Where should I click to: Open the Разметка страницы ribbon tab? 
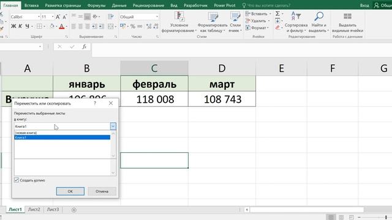tap(63, 5)
